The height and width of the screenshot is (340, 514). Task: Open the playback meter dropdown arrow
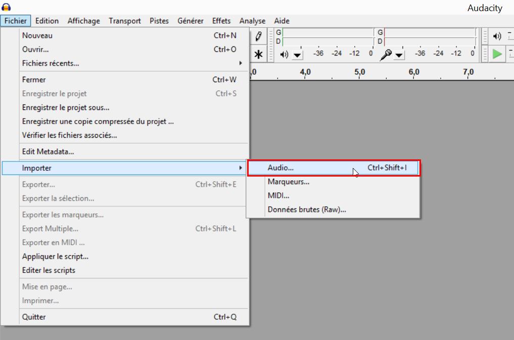297,55
